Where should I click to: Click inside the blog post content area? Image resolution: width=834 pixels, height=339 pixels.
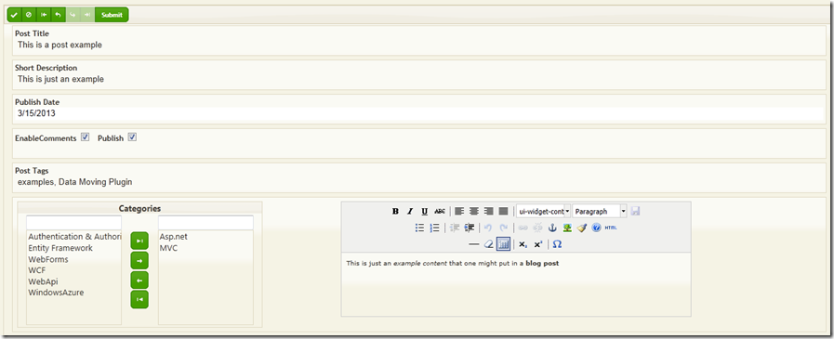point(516,284)
